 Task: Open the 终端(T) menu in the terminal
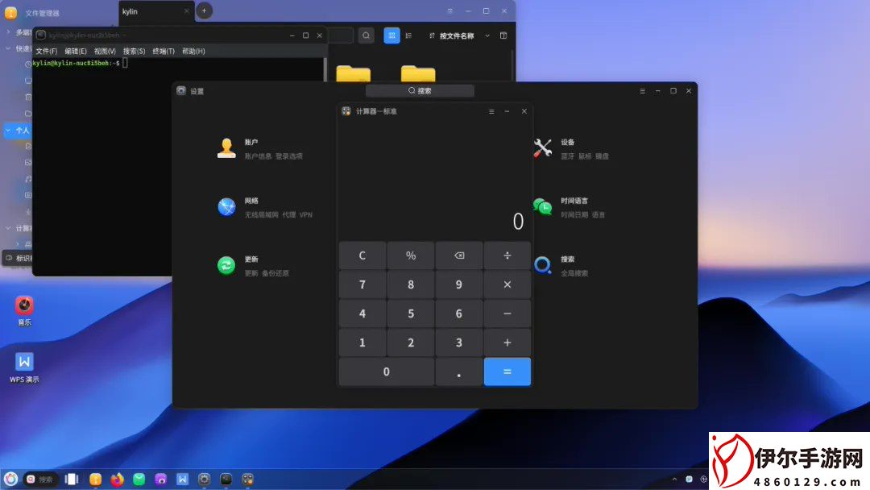click(163, 51)
